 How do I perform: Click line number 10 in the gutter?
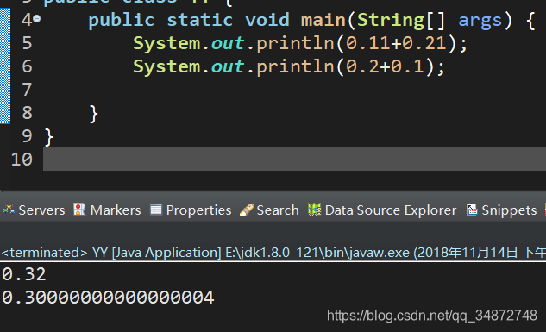coord(22,160)
